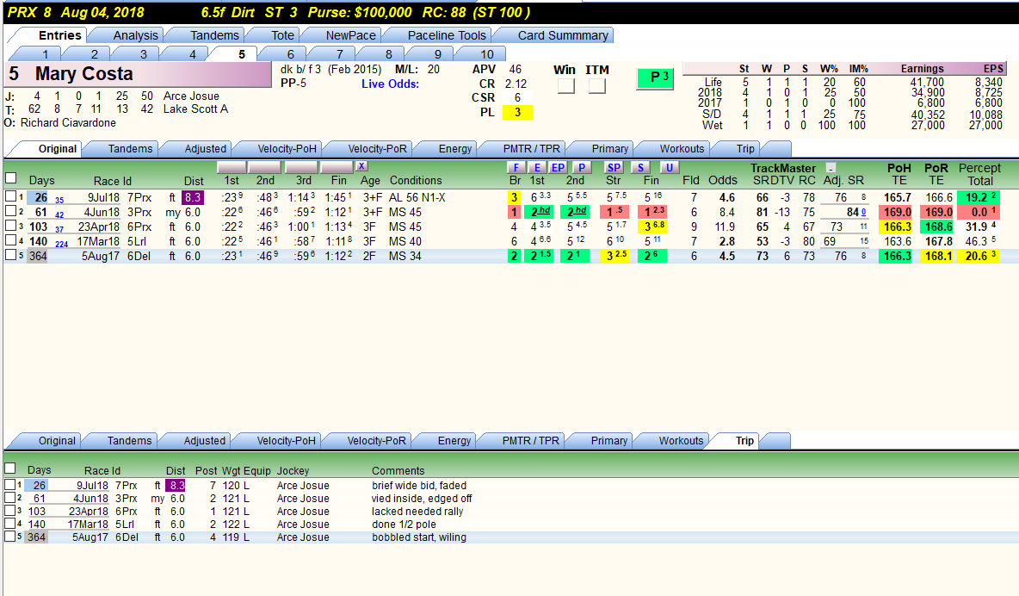
Task: Check the ITM checkbox
Action: 596,85
